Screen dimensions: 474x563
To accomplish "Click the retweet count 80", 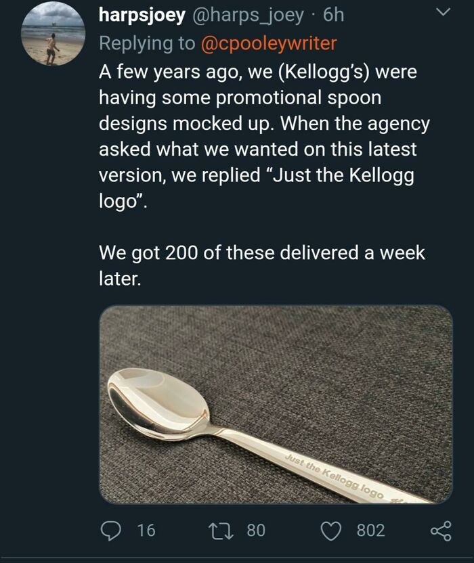I will tap(256, 531).
